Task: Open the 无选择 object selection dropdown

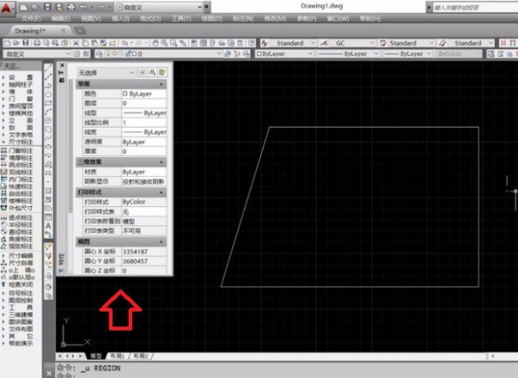Action: [x=106, y=72]
